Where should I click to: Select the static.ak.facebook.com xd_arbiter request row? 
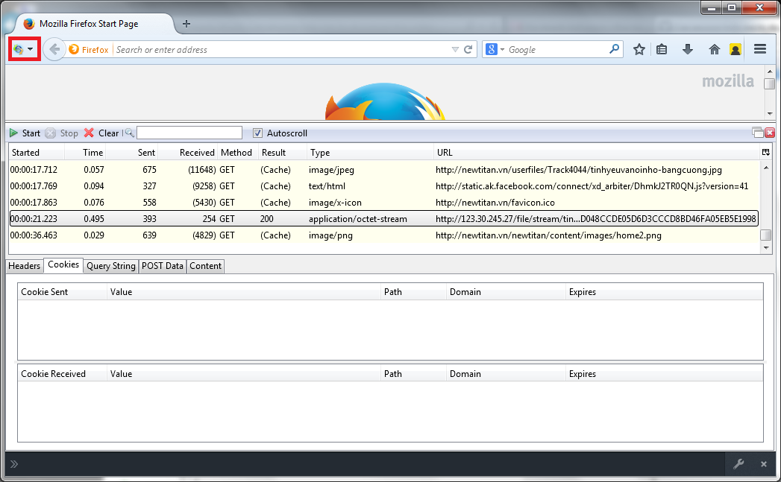pyautogui.click(x=384, y=186)
